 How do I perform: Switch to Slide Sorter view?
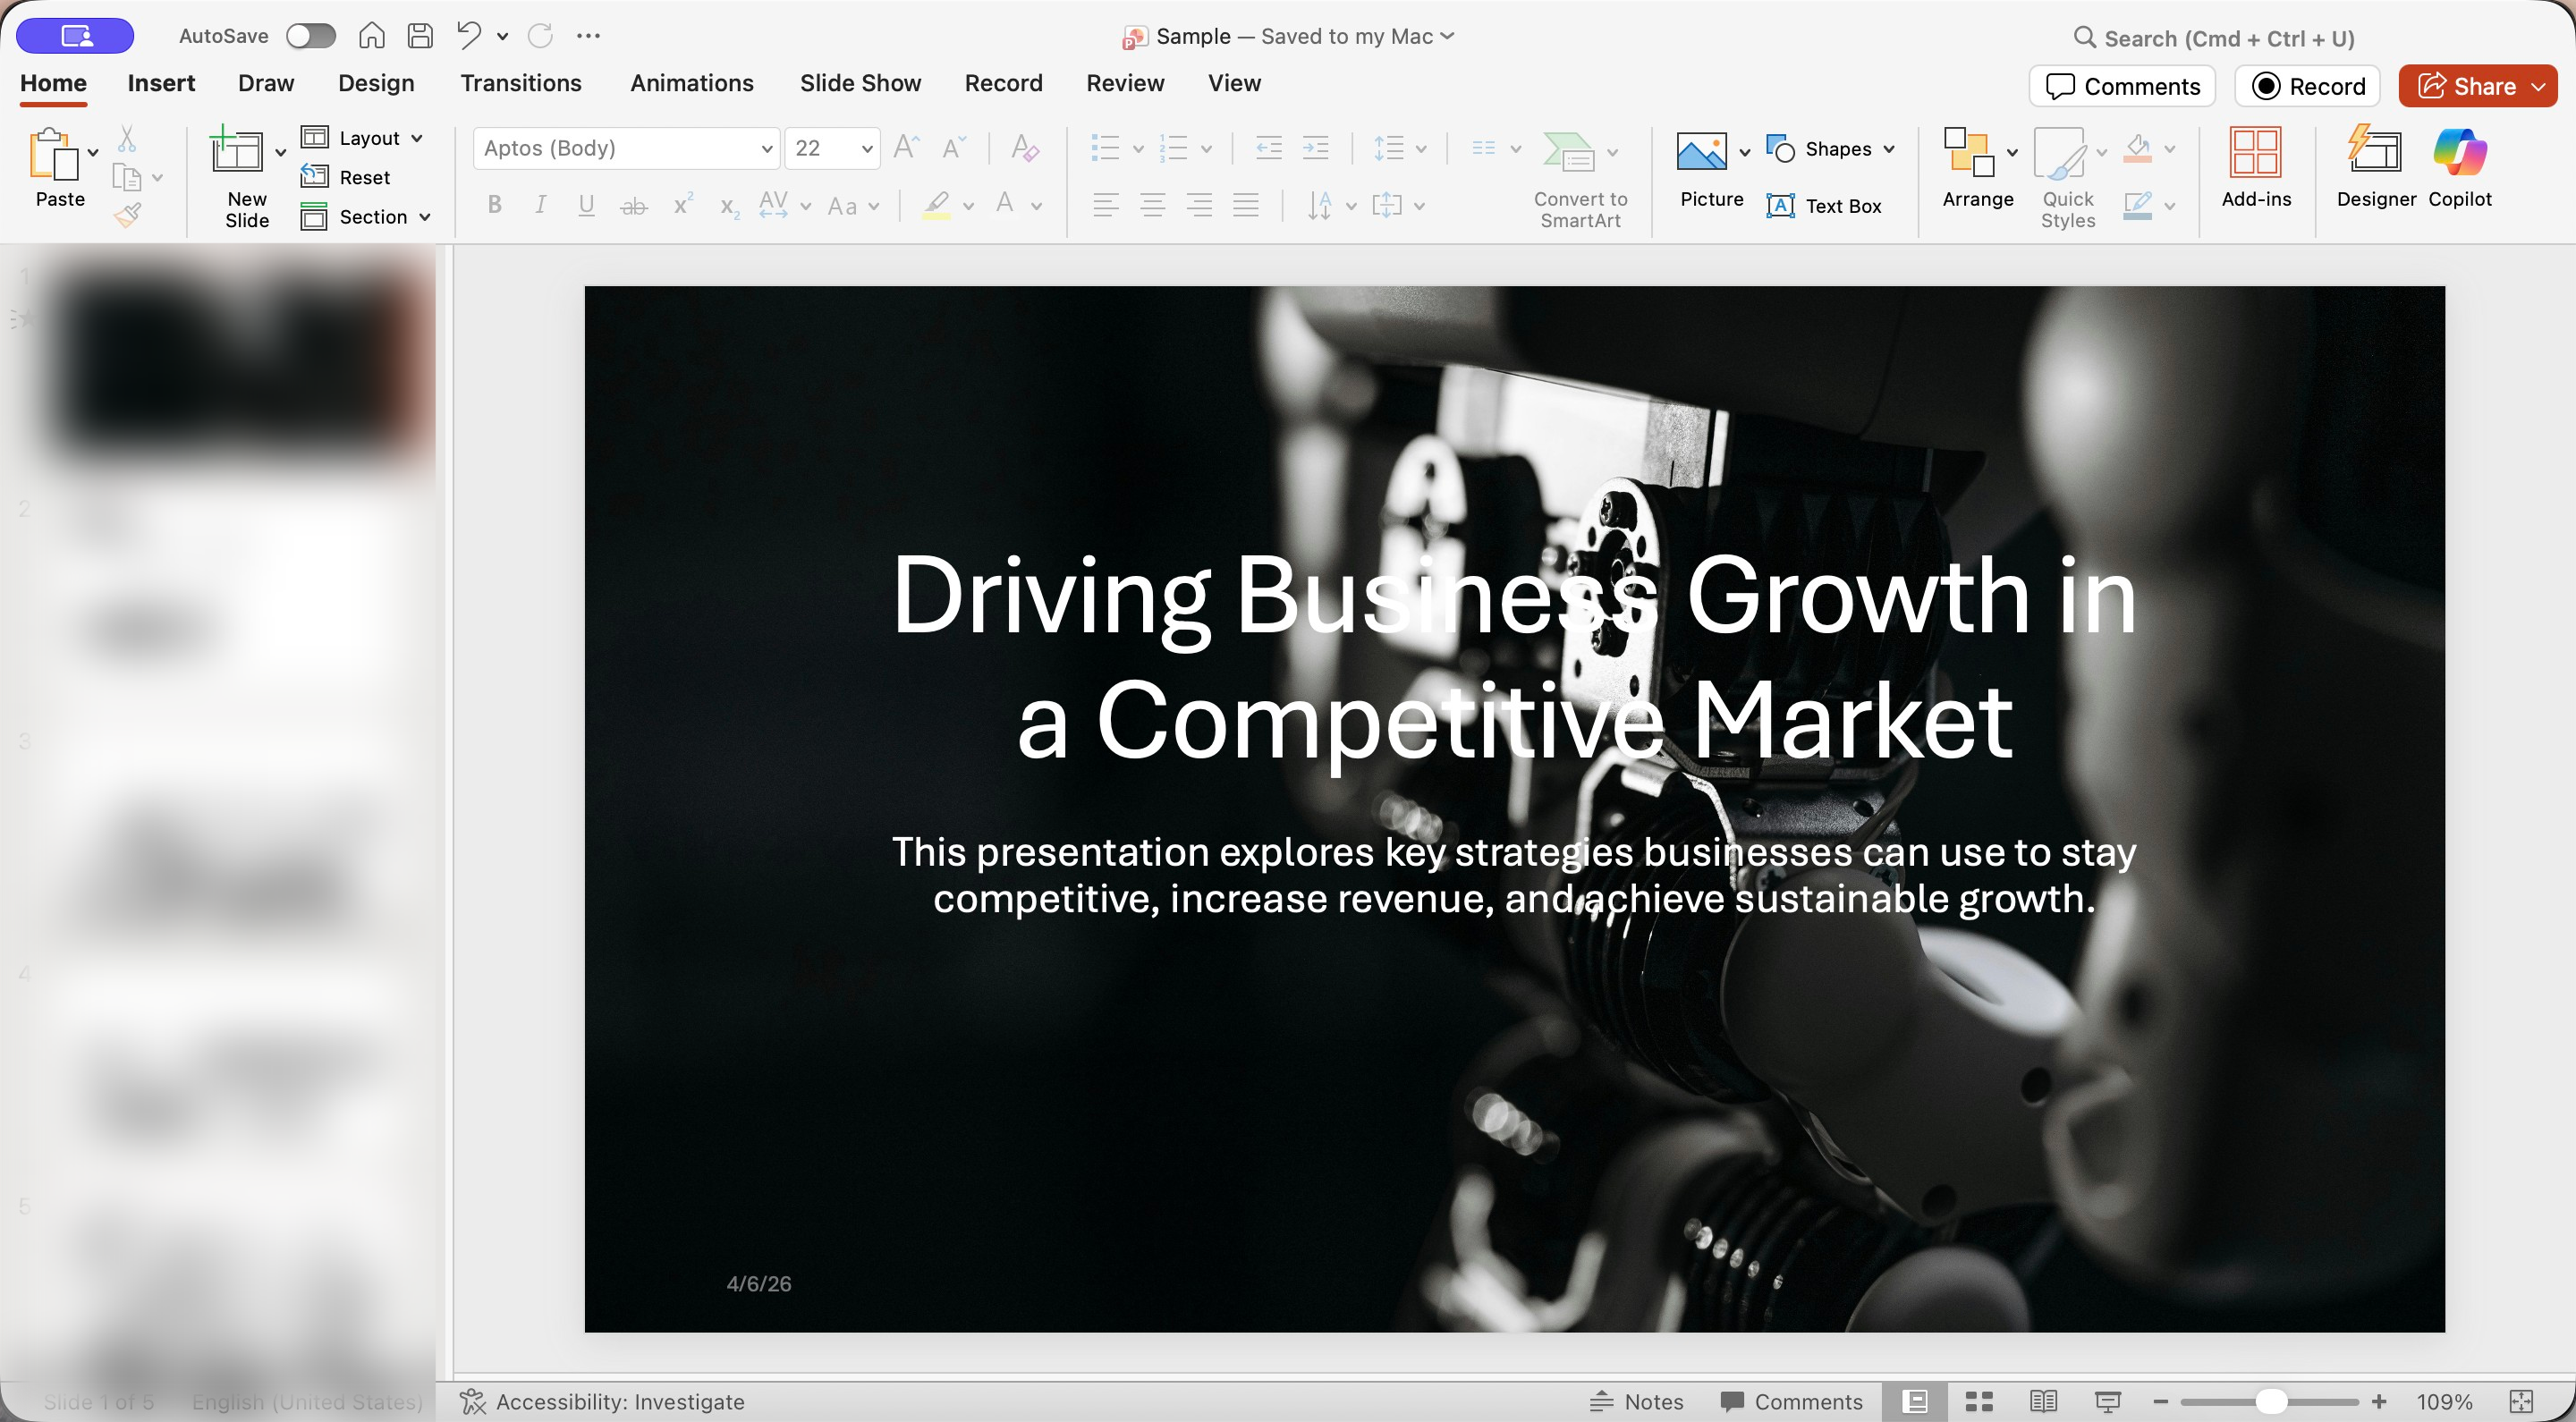tap(1979, 1401)
